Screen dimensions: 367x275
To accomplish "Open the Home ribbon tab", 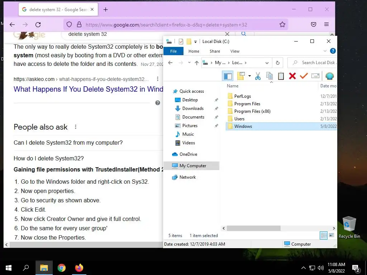I will 194,51.
